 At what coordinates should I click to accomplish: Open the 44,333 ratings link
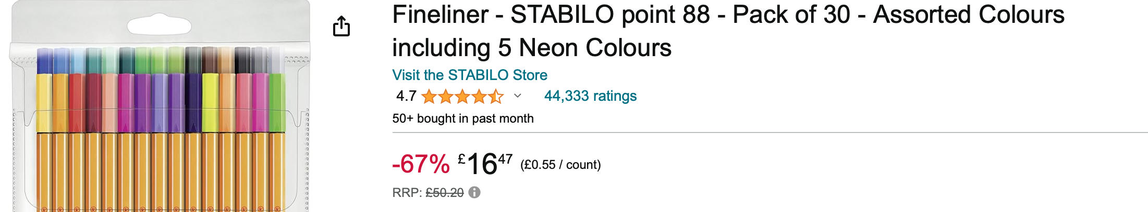(x=590, y=96)
